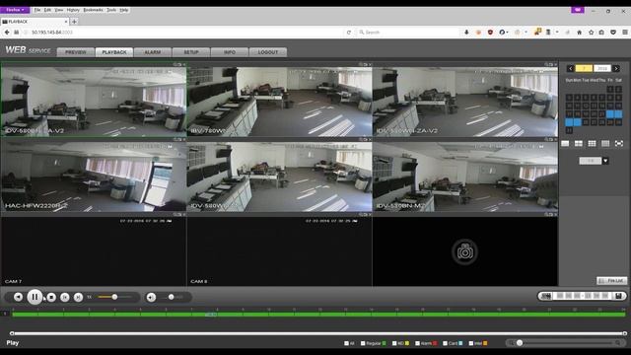The image size is (631, 355).
Task: Click the green recording timeline bar
Action: 318,315
